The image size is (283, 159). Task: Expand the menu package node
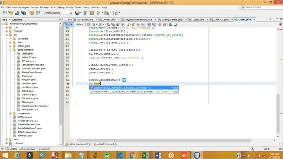point(11,42)
